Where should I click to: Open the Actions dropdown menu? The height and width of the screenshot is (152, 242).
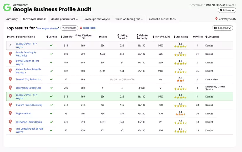tap(227, 10)
